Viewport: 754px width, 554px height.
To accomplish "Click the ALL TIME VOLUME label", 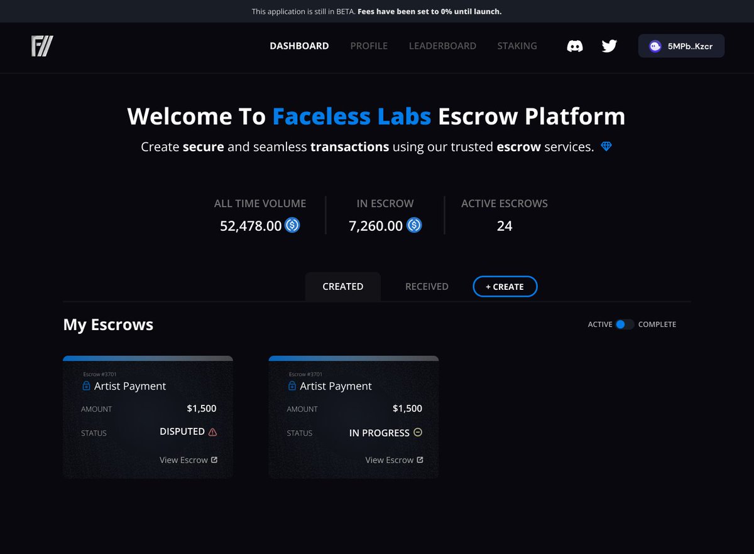I will 260,203.
